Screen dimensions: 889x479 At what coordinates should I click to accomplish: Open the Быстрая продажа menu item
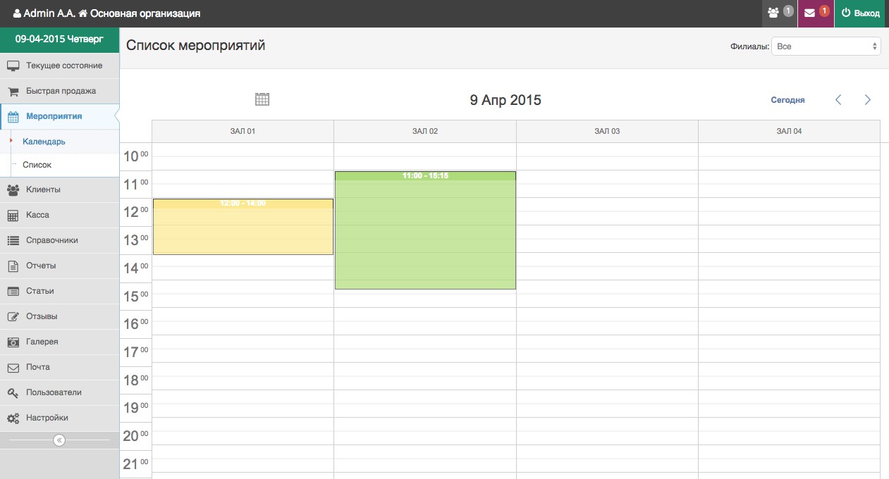61,91
